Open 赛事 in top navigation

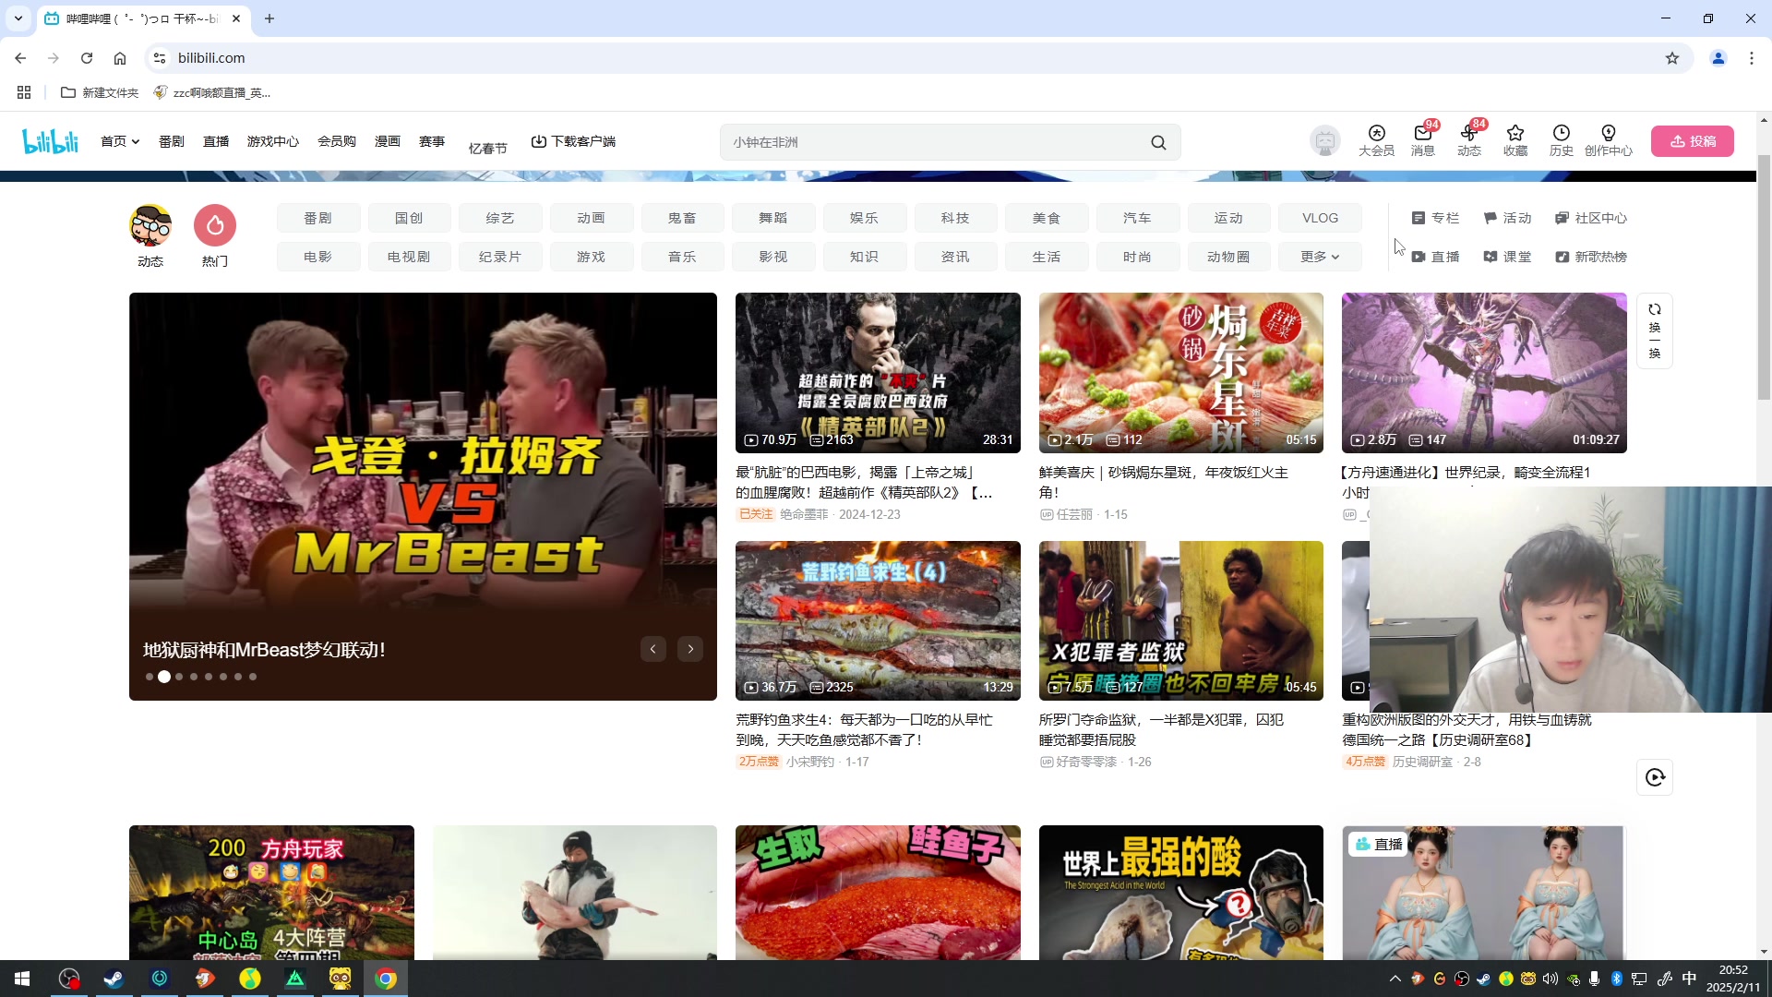click(x=432, y=141)
